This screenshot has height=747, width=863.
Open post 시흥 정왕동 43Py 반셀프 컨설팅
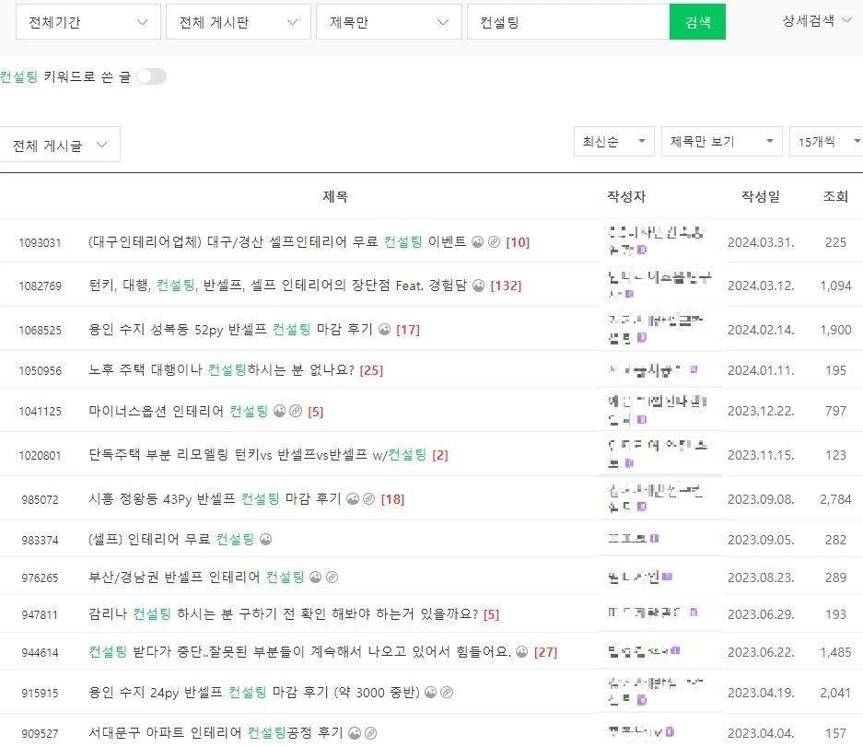[216, 498]
